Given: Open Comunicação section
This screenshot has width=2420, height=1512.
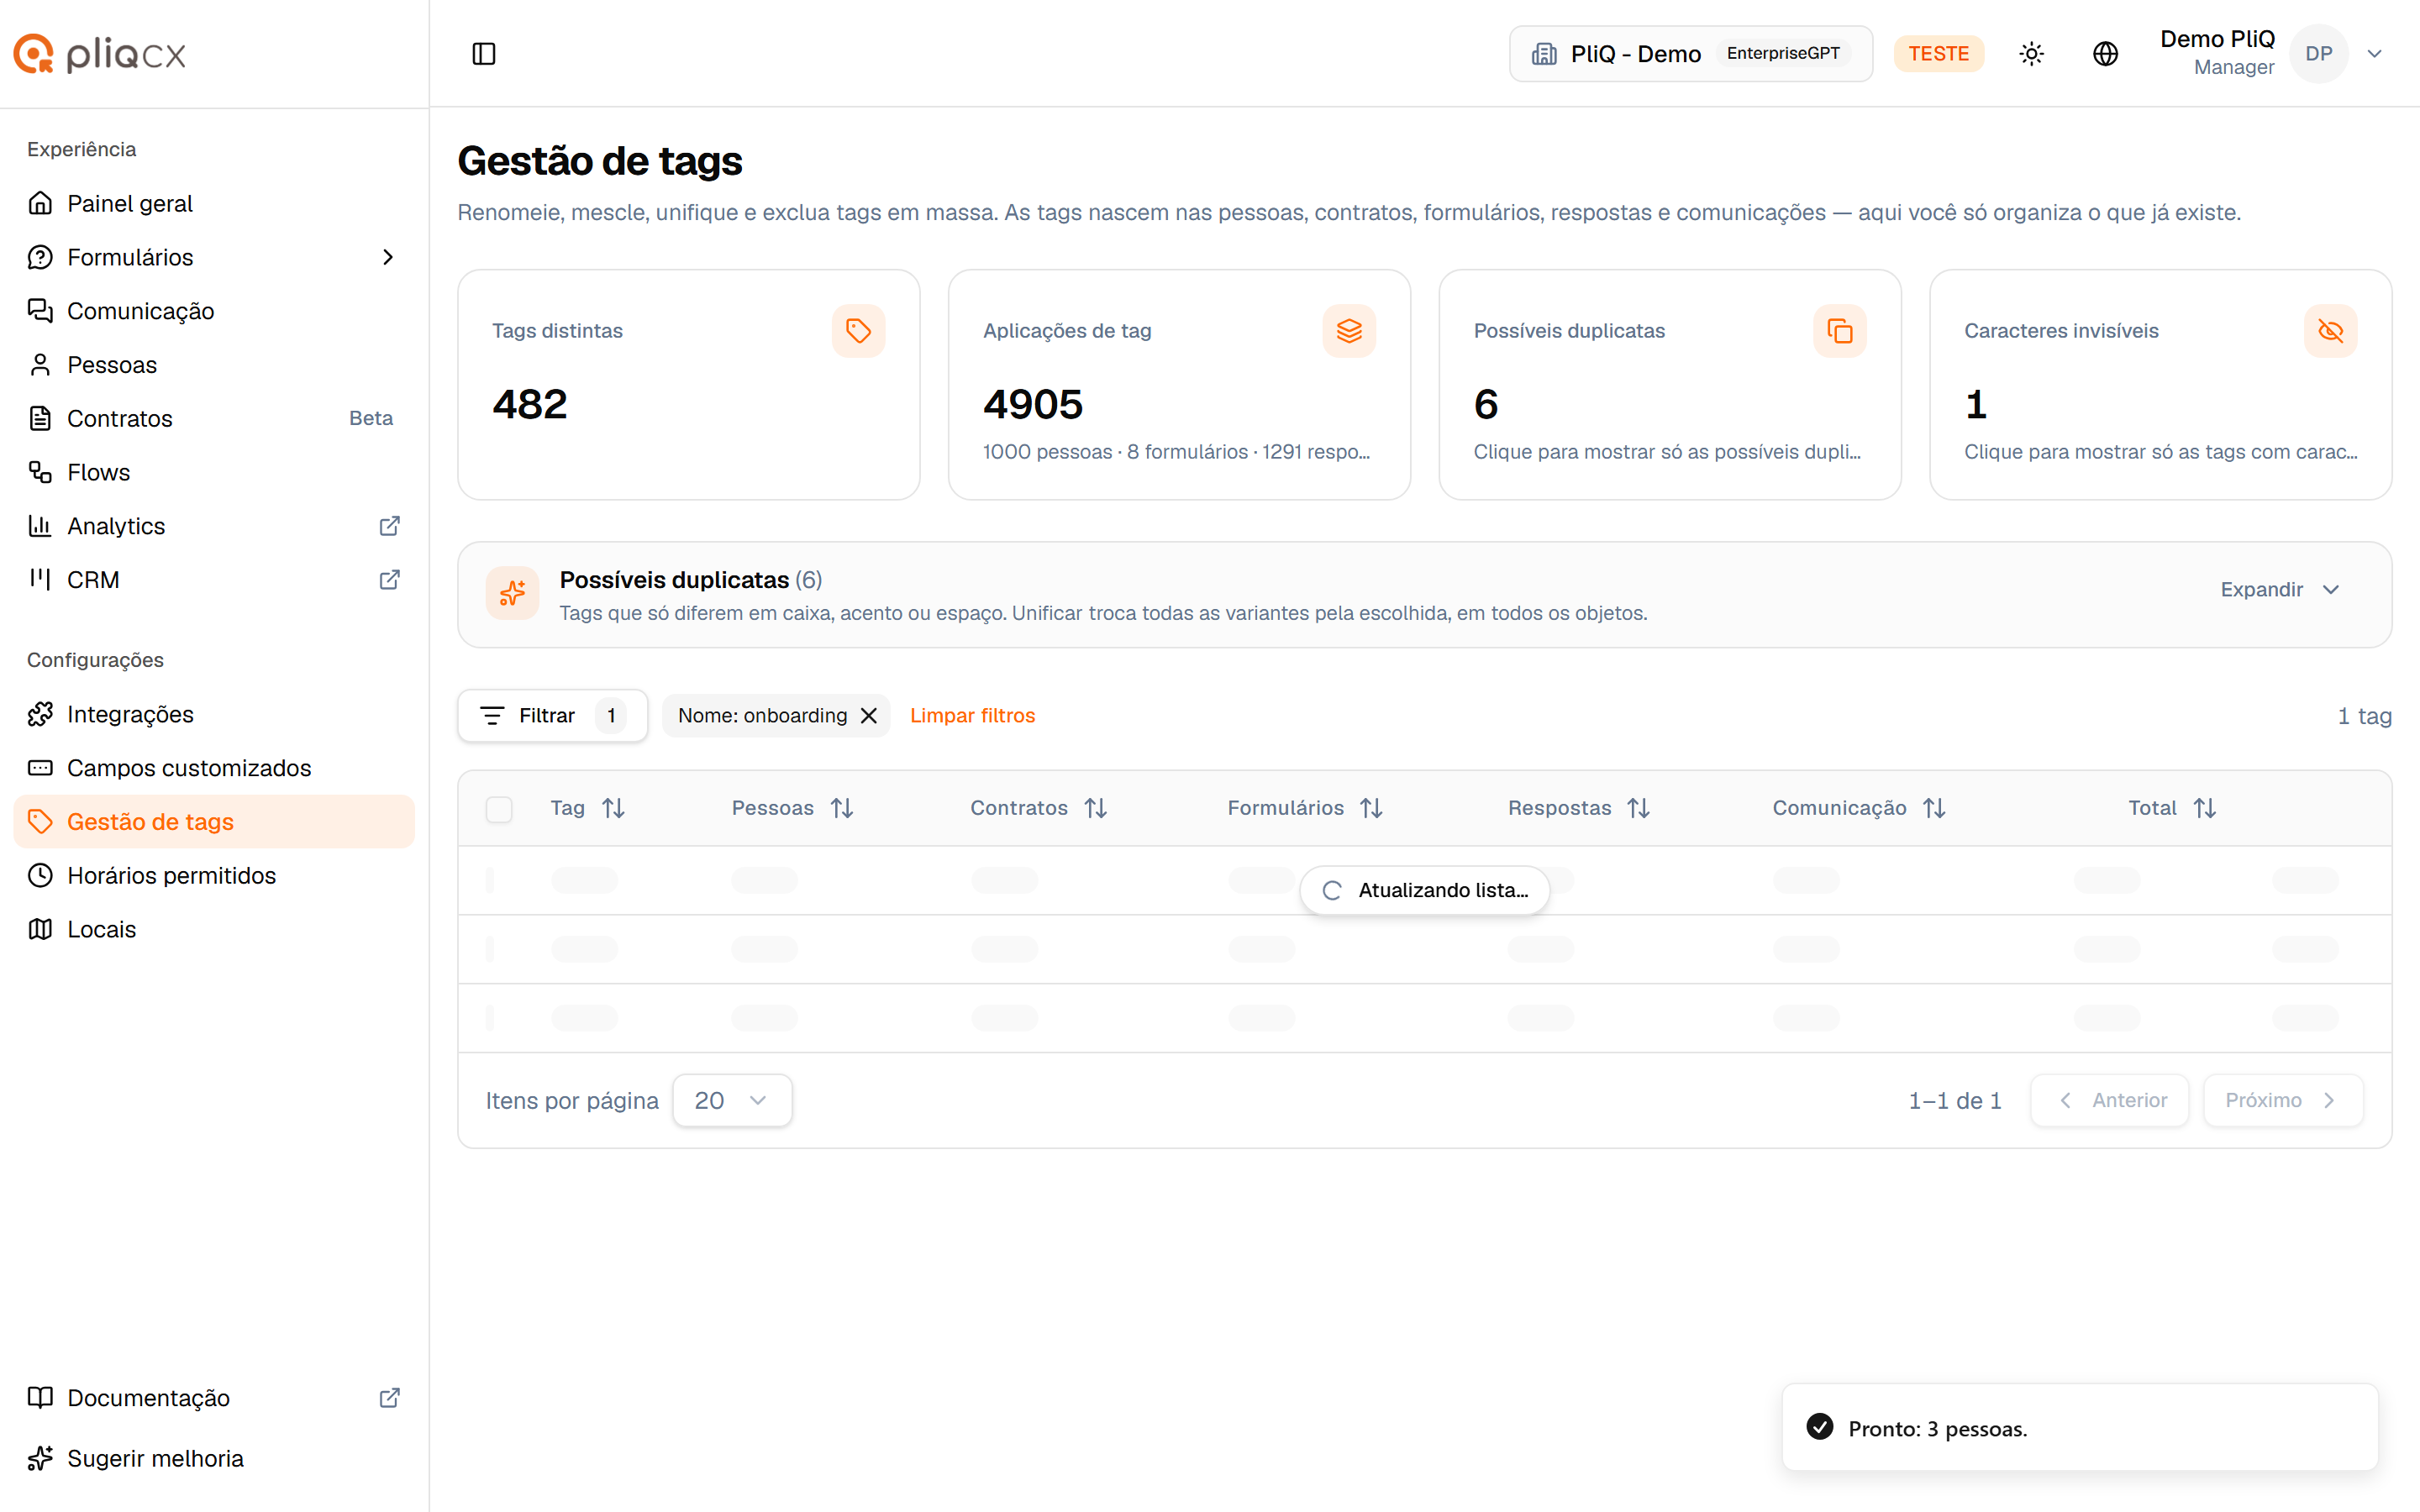Looking at the screenshot, I should [x=214, y=311].
